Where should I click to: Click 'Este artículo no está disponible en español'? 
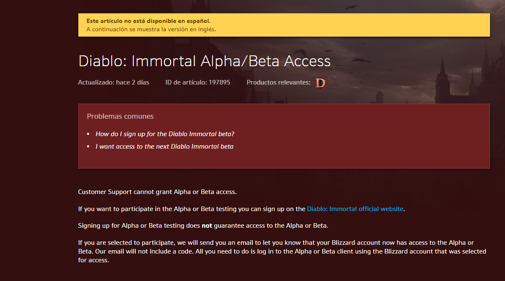click(x=149, y=21)
